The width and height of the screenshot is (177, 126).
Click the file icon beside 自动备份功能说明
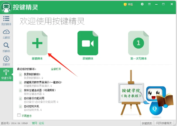[20, 99]
